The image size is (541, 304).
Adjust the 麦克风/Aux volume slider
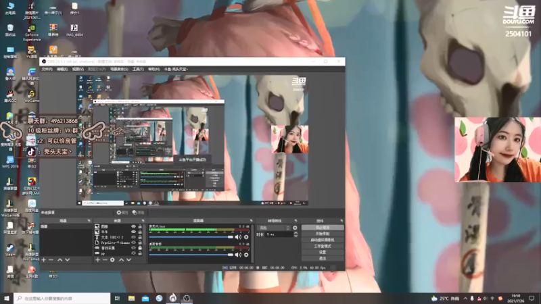point(191,237)
